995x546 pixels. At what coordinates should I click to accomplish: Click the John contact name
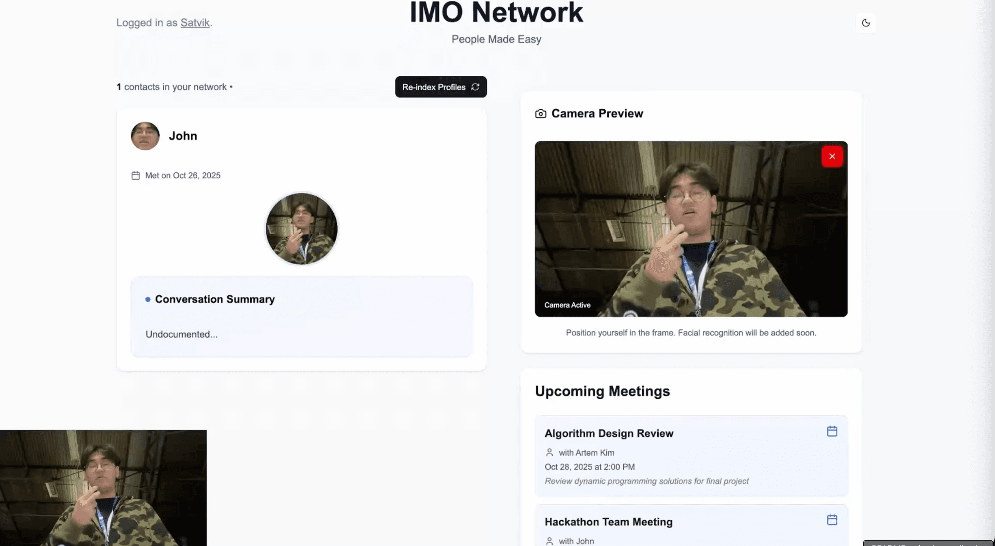click(x=183, y=136)
